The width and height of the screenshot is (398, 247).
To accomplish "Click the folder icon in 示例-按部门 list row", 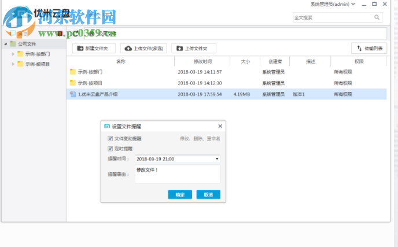I will tap(73, 72).
